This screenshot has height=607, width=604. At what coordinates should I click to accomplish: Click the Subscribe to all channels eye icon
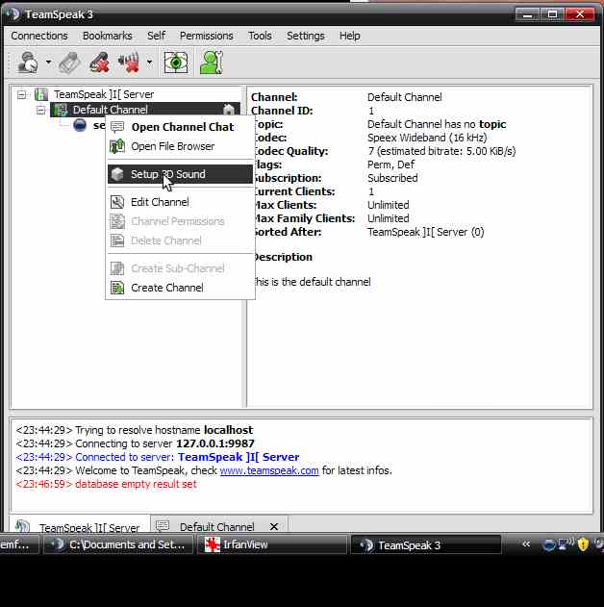(176, 63)
